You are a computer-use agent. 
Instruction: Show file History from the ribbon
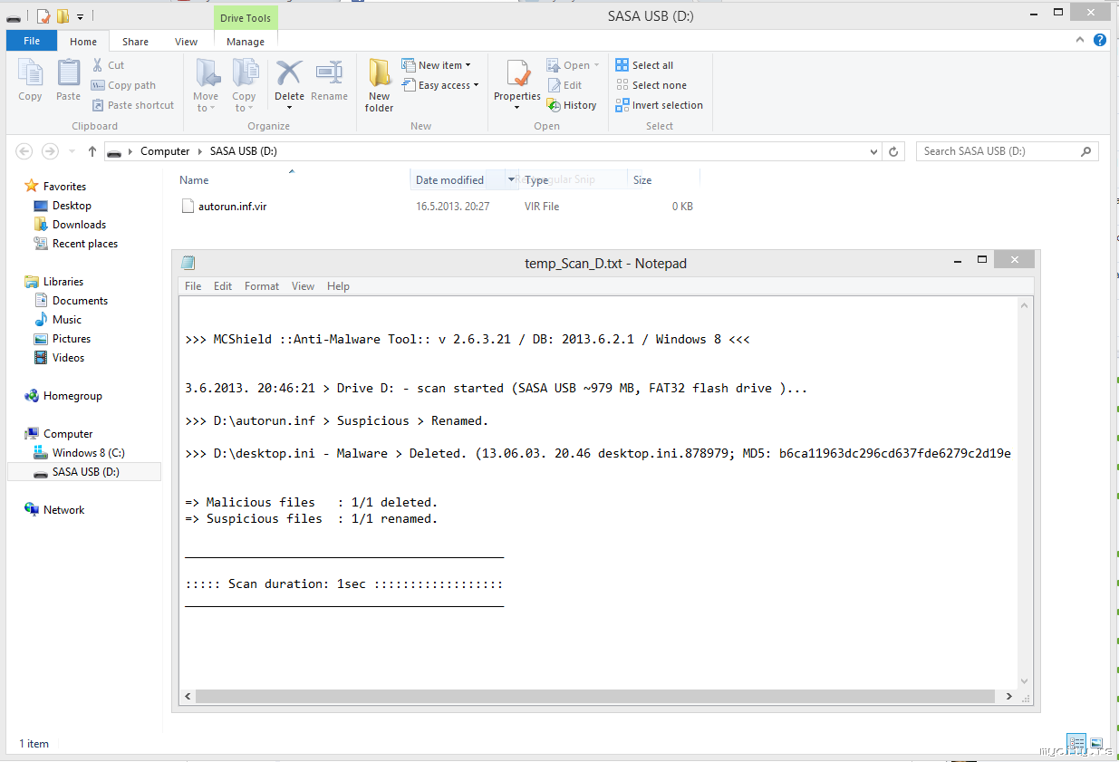coord(572,105)
